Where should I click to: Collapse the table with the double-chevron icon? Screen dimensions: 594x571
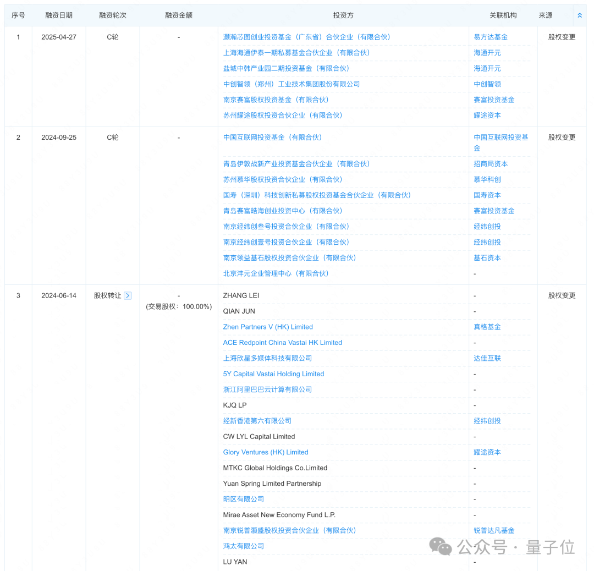click(x=580, y=15)
